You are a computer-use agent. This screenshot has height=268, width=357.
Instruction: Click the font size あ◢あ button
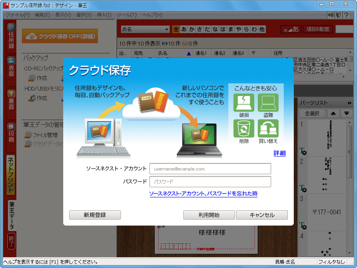tap(291, 29)
